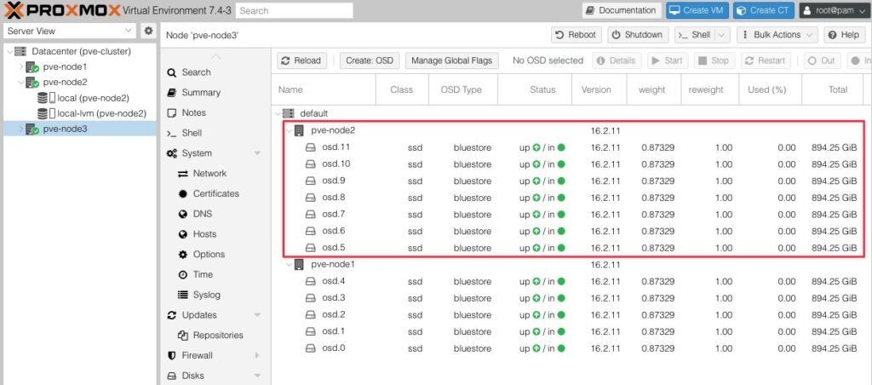Collapse the Disks section arrow

(257, 376)
